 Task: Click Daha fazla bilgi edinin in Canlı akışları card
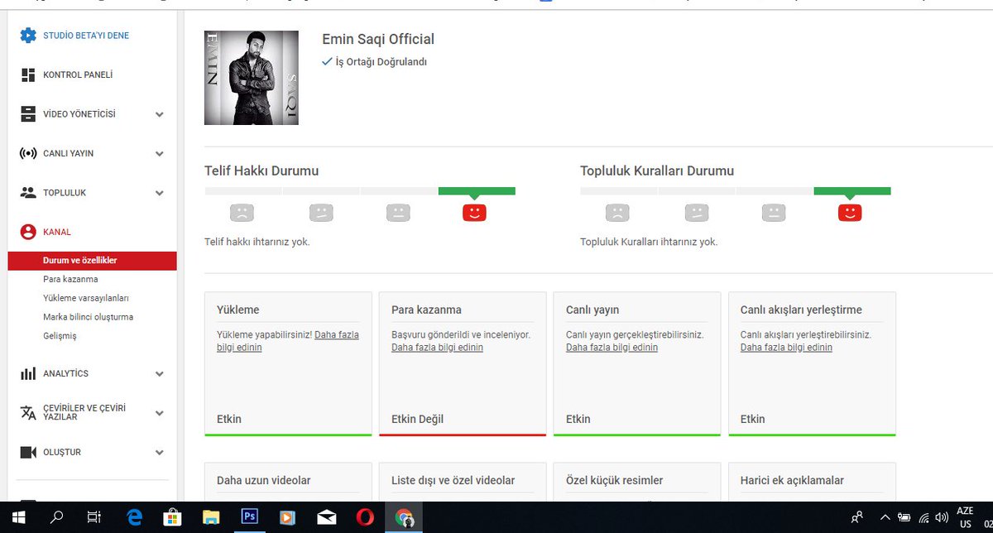click(786, 348)
